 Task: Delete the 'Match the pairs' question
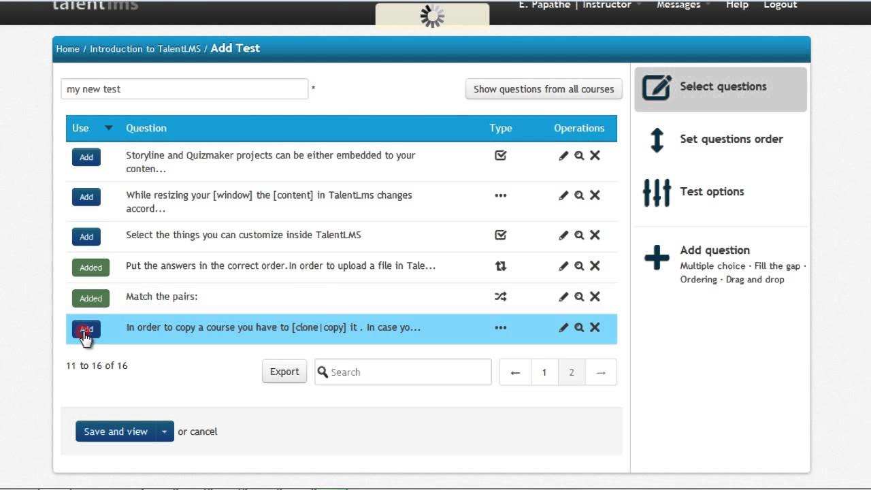point(595,297)
